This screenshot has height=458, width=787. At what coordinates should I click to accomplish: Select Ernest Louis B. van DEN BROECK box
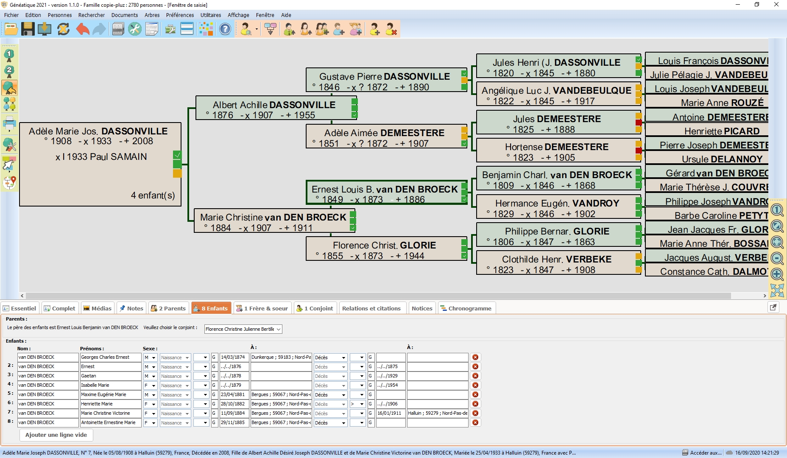[x=386, y=193]
